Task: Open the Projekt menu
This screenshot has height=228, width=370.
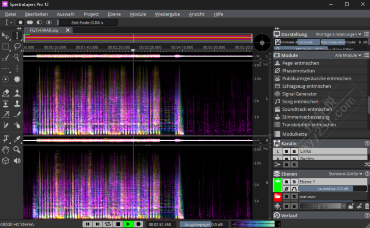Action: [x=91, y=14]
